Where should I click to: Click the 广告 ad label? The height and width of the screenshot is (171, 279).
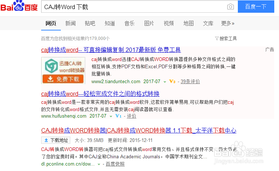point(270,49)
